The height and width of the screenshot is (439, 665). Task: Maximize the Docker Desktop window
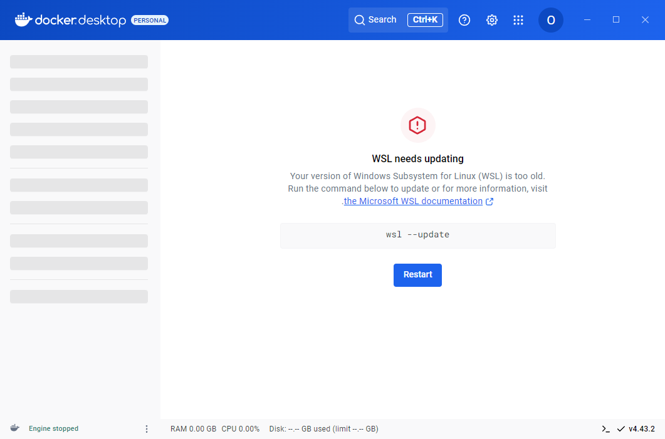tap(616, 20)
